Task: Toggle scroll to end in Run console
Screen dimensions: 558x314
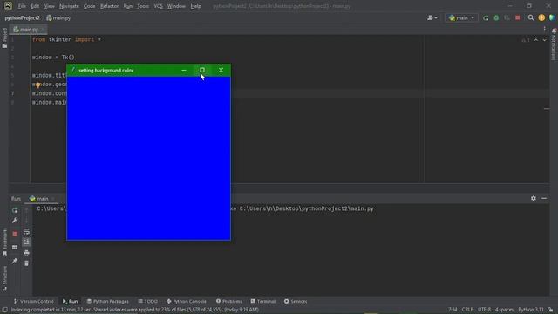Action: (x=26, y=242)
